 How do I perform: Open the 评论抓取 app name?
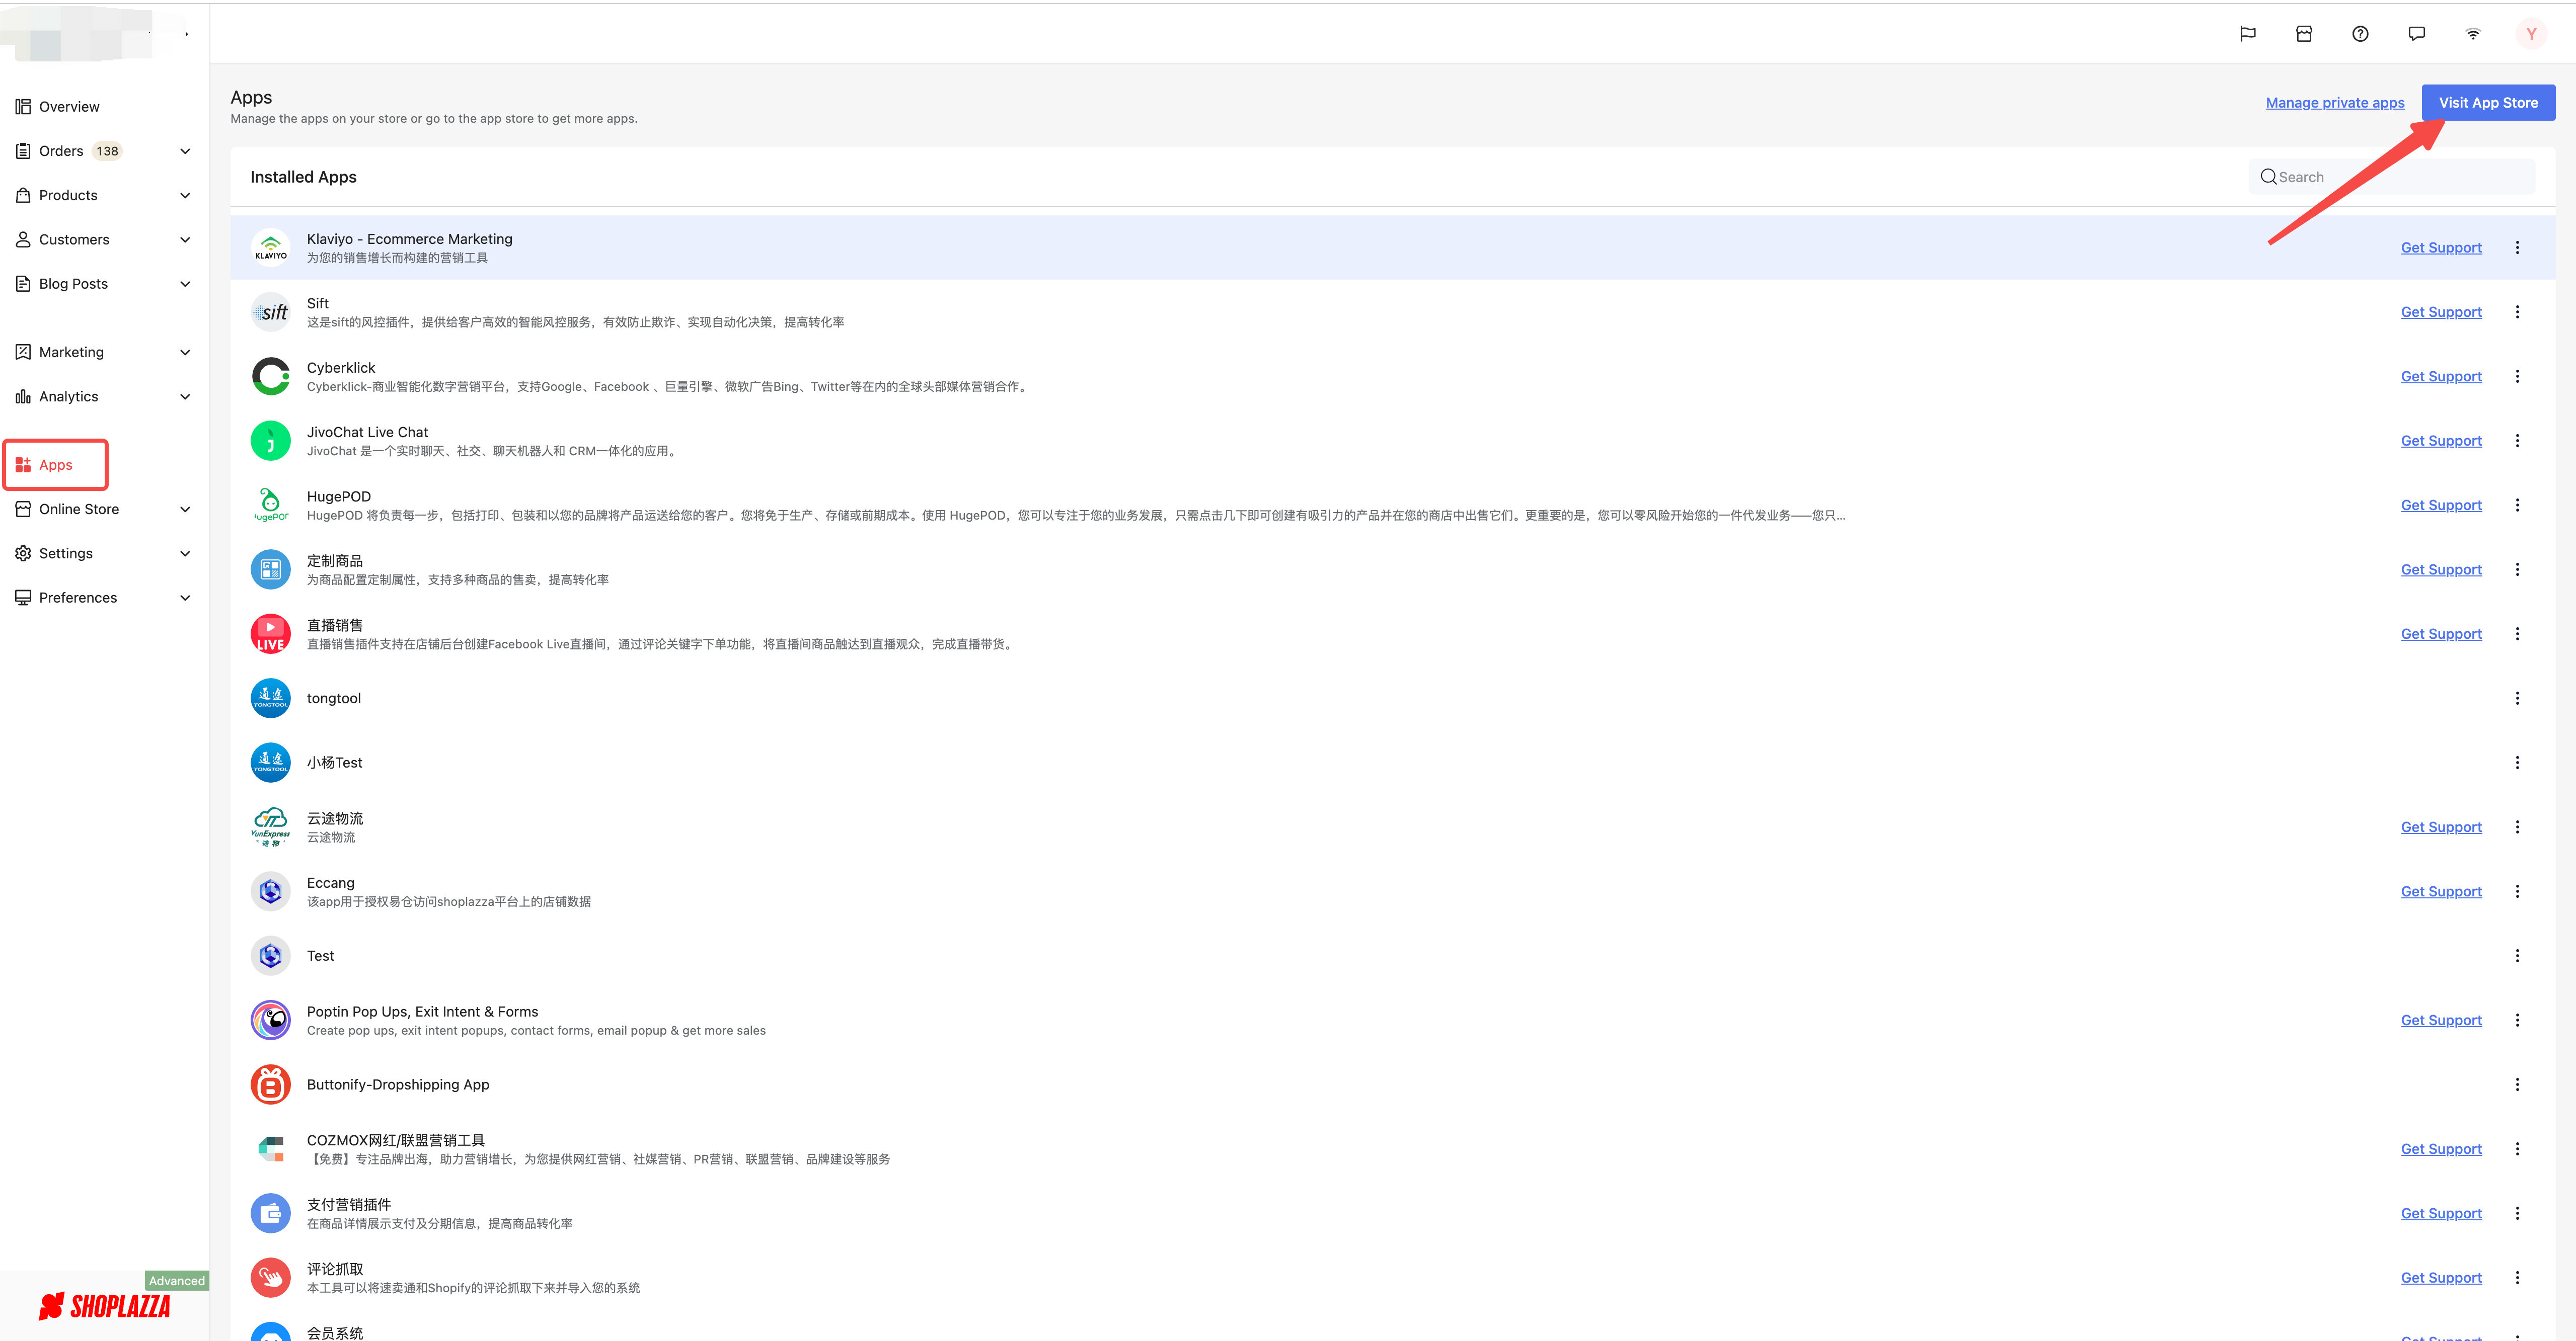[x=334, y=1269]
